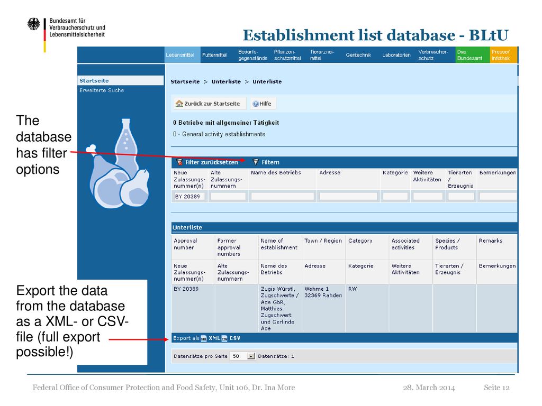This screenshot has height=406, width=542.
Task: Open the orange Presse/Infothek tab
Action: click(x=503, y=55)
